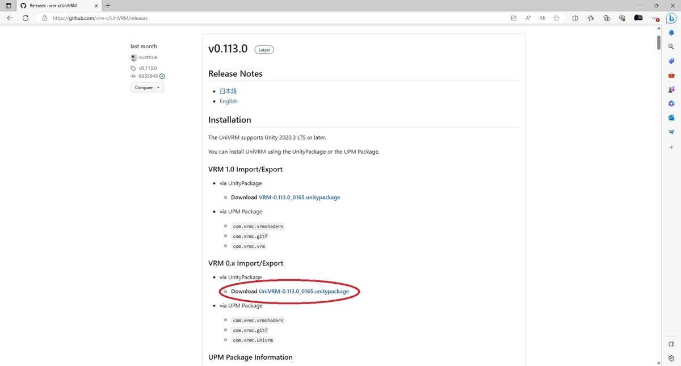Open sidebar settings gear icon
The image size is (681, 366).
pos(671,358)
